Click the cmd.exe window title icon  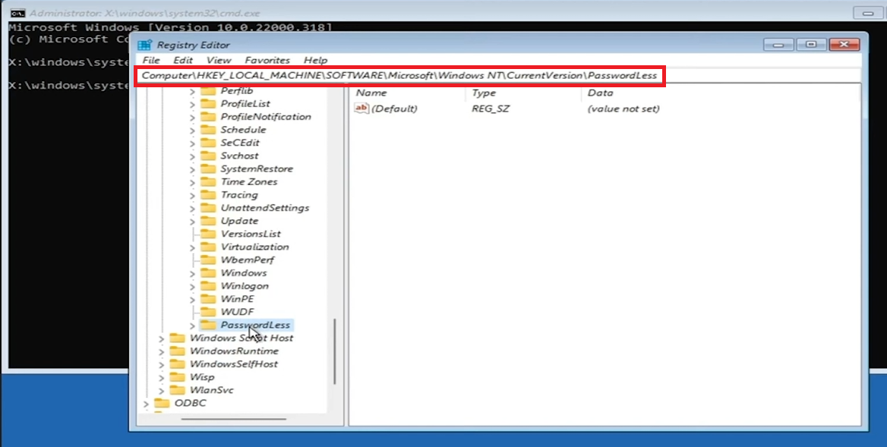click(x=17, y=12)
